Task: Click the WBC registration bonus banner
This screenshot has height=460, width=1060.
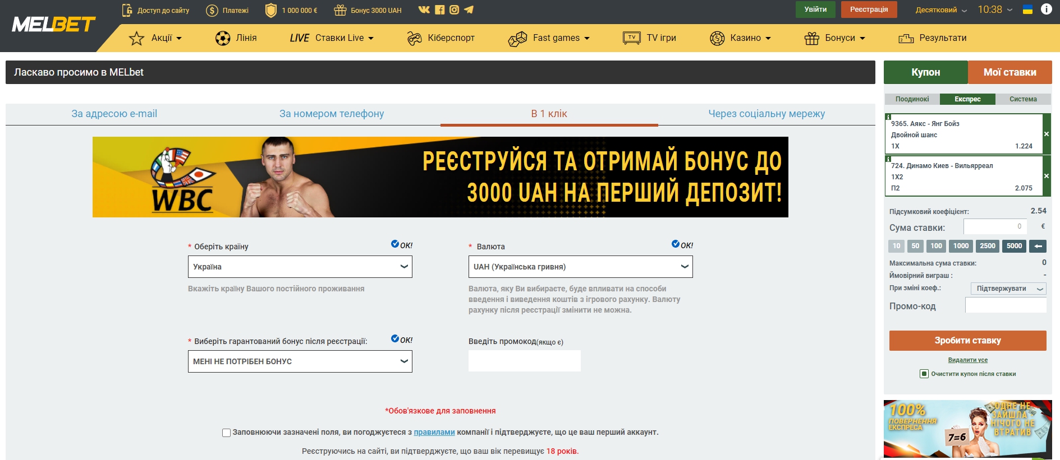Action: coord(440,177)
